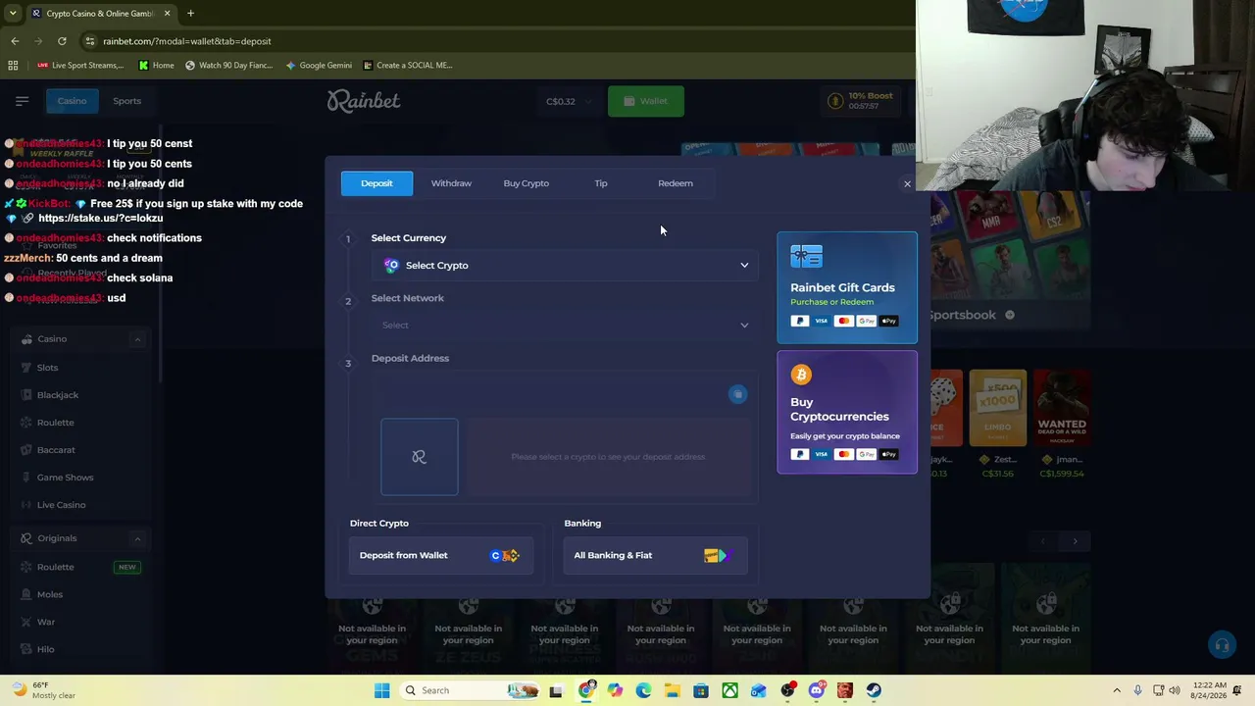Open the Buy Cryptocurrencies card
The image size is (1255, 706).
point(847,413)
